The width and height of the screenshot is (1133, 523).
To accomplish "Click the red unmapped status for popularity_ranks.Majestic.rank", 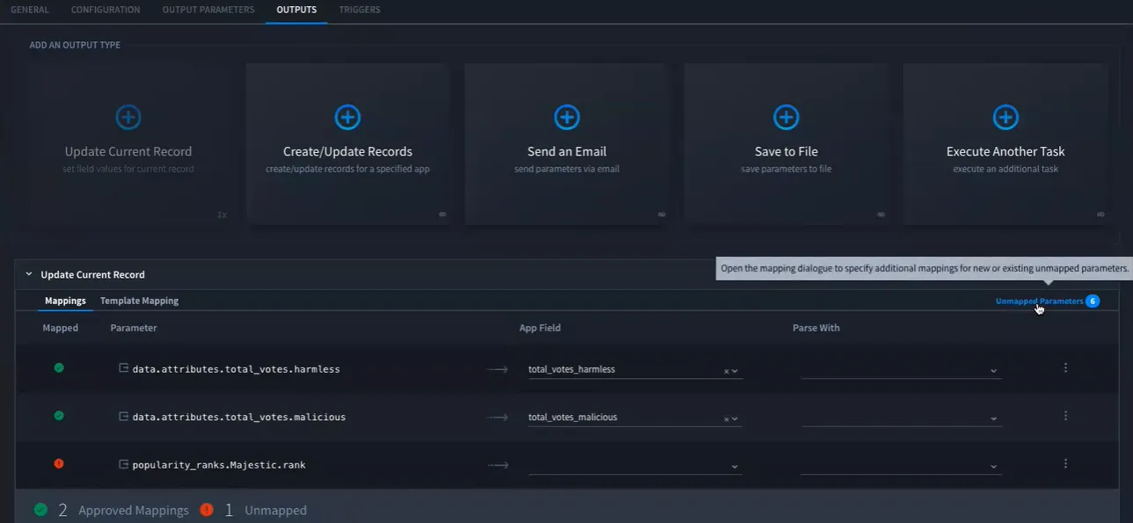I will (x=59, y=463).
